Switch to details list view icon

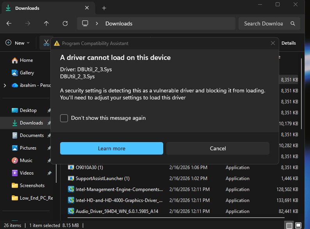pyautogui.click(x=289, y=225)
